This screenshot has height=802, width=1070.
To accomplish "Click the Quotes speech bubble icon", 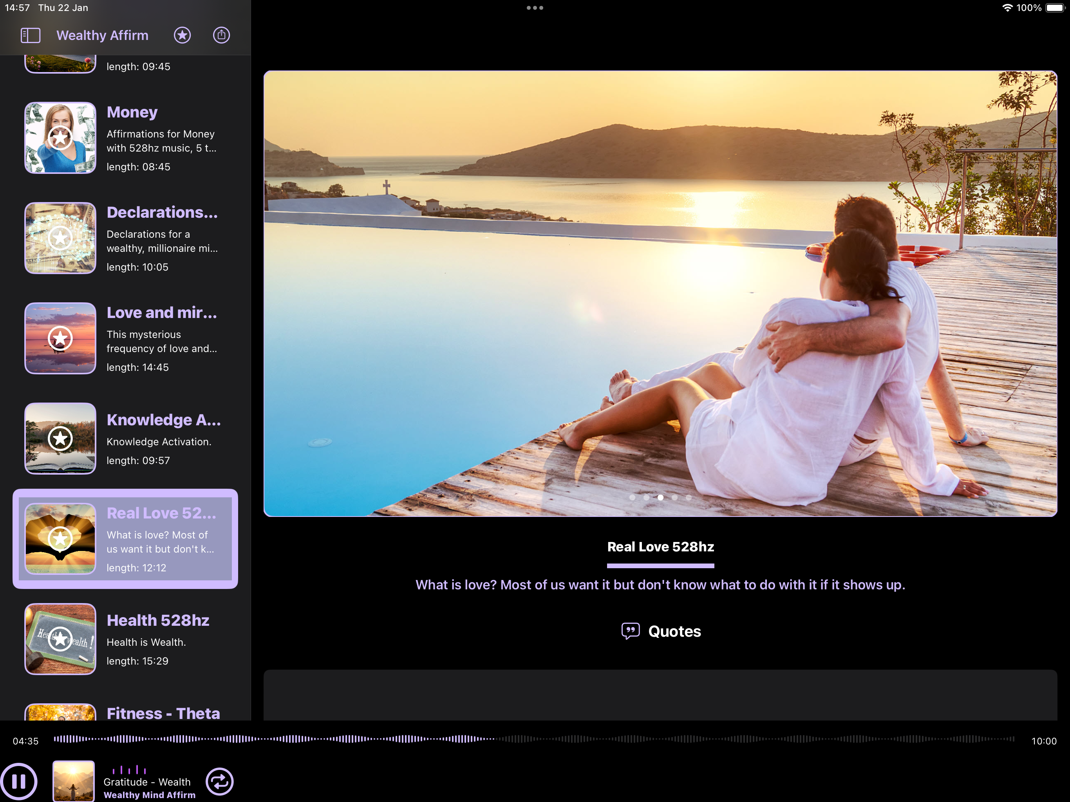I will 630,631.
